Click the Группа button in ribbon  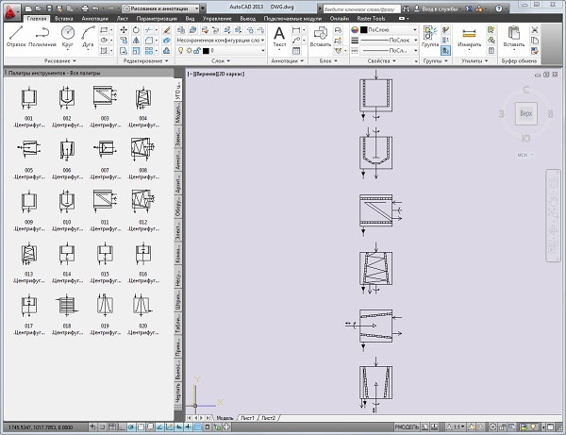[431, 34]
